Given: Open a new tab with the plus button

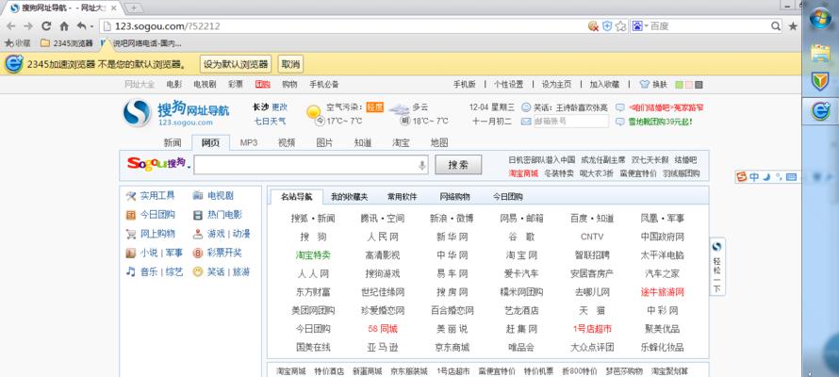Looking at the screenshot, I should 134,8.
